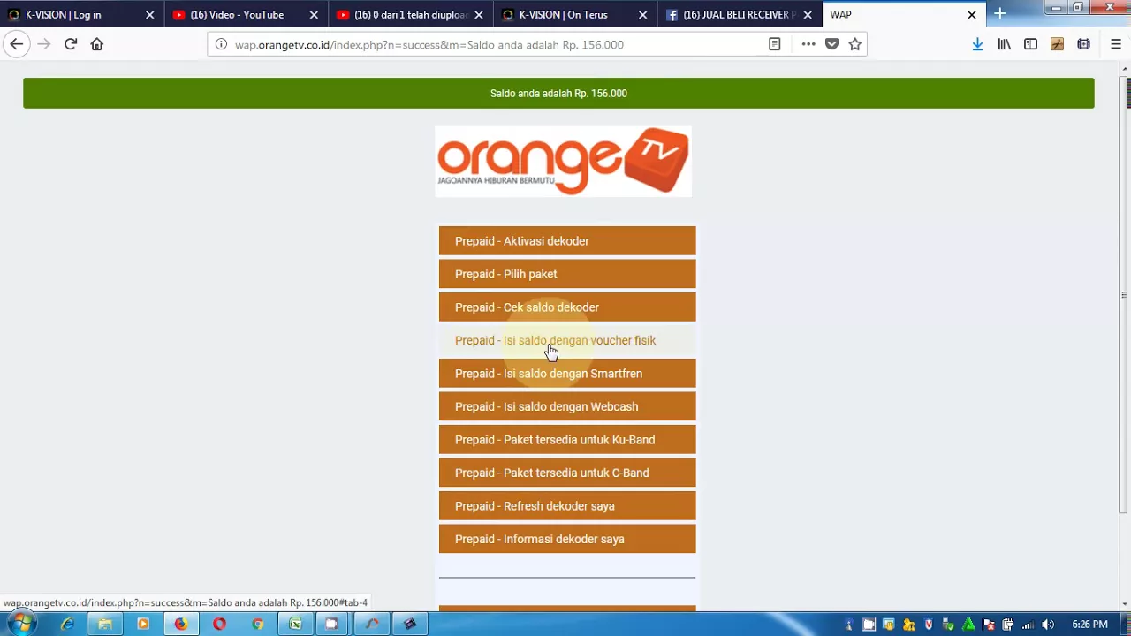The image size is (1131, 636).
Task: Close the WAP tab
Action: tap(971, 15)
